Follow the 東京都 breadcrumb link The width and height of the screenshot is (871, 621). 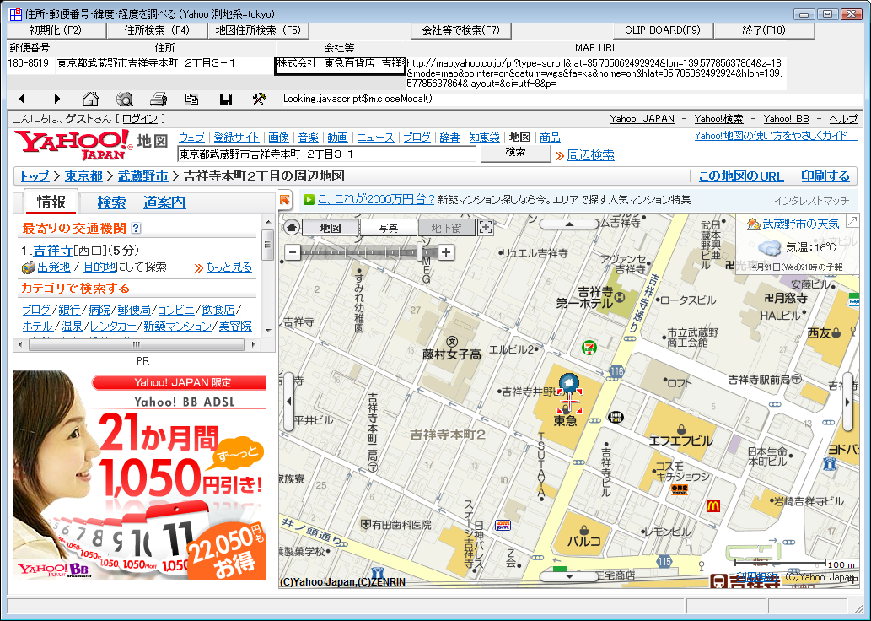pos(83,176)
